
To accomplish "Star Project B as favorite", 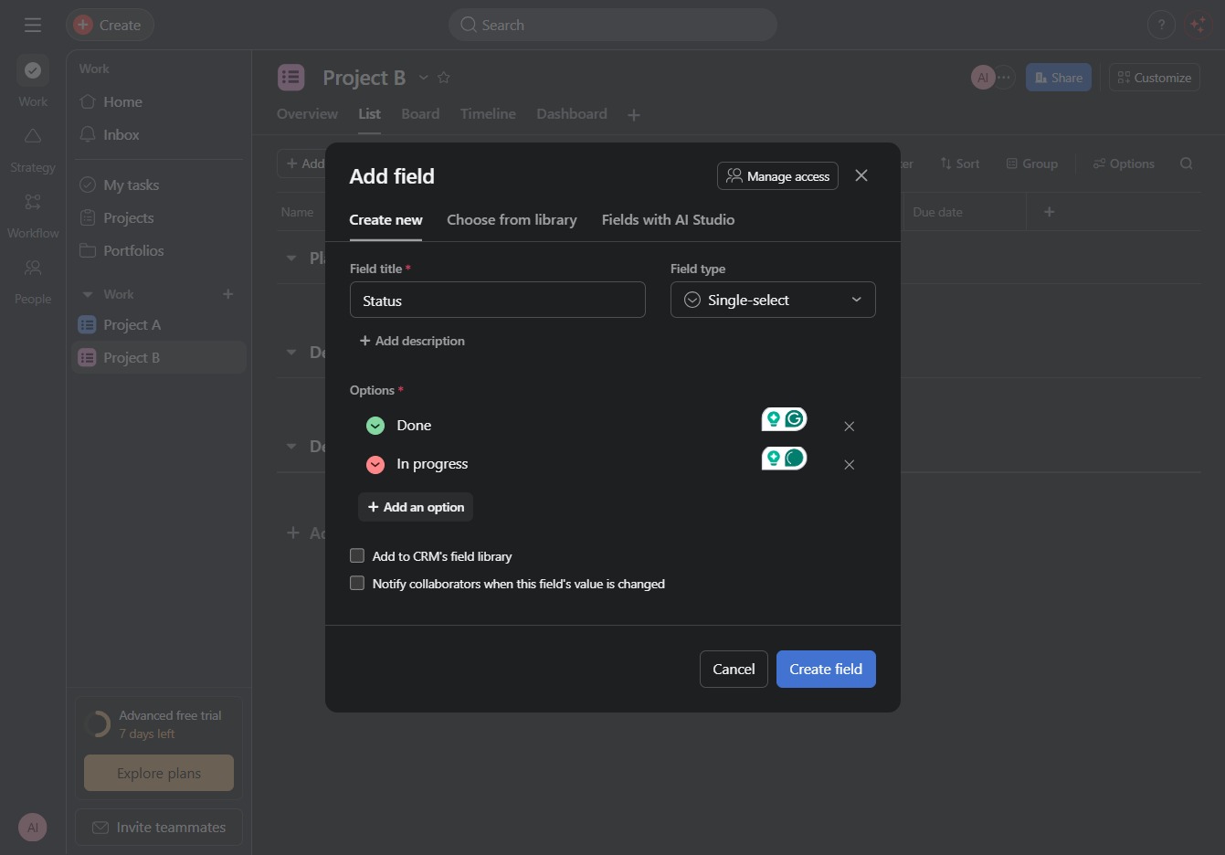I will [444, 78].
